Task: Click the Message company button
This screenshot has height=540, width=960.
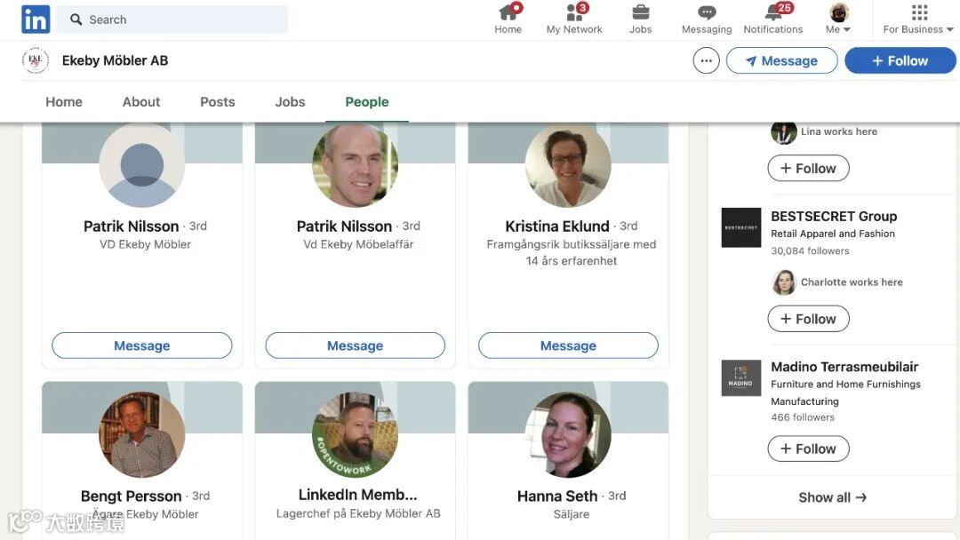Action: pos(782,60)
